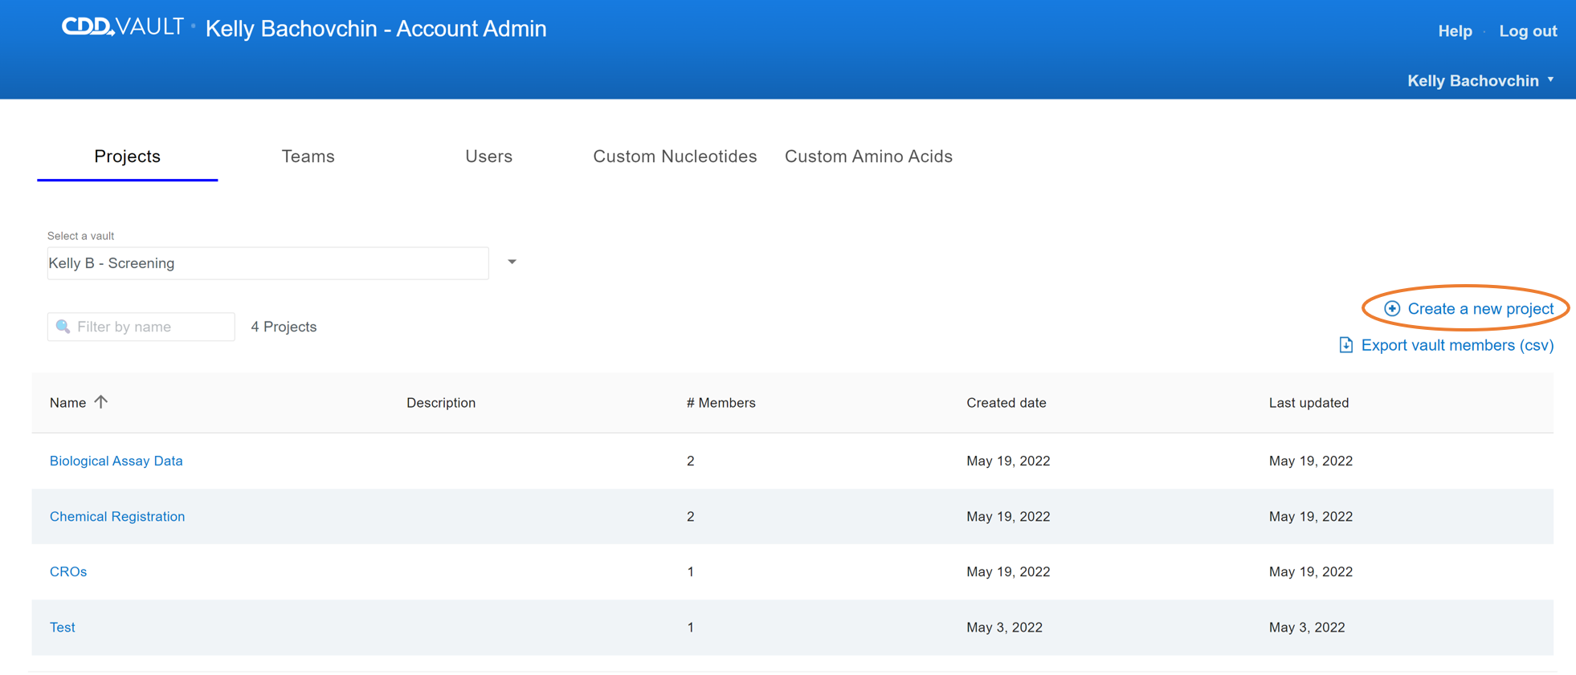Open the Chemical Registration project
The image size is (1576, 675).
click(x=117, y=516)
